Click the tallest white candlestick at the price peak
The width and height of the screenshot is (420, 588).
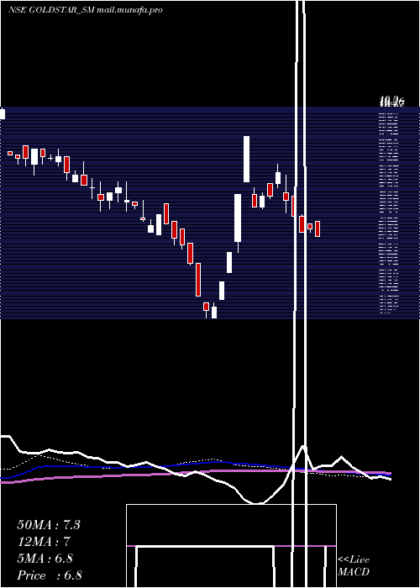(246, 159)
